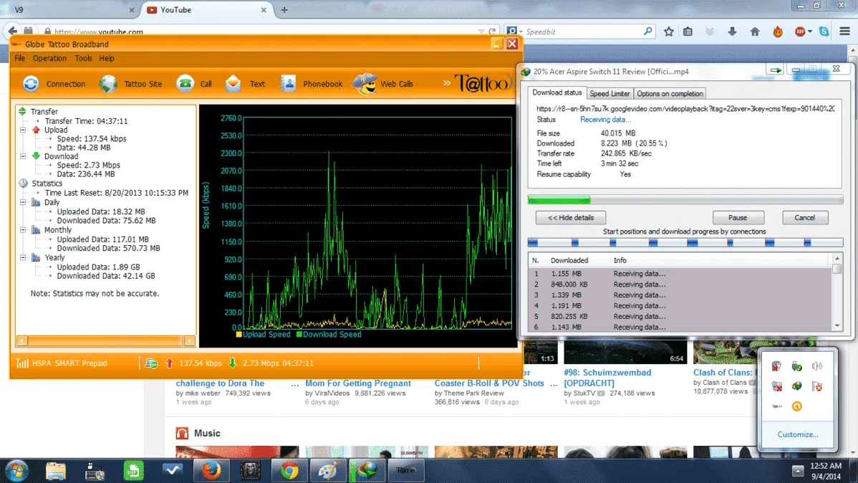
Task: Switch to the Speed Limiter tab
Action: (609, 94)
